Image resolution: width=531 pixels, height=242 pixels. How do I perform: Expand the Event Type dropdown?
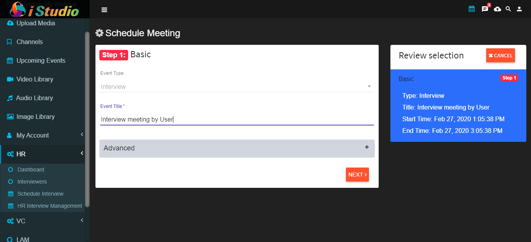[237, 87]
